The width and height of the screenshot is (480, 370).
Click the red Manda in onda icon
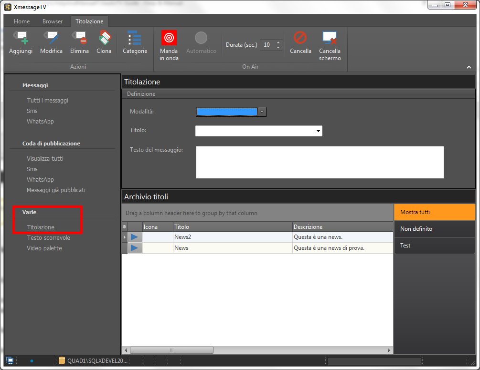click(x=169, y=38)
